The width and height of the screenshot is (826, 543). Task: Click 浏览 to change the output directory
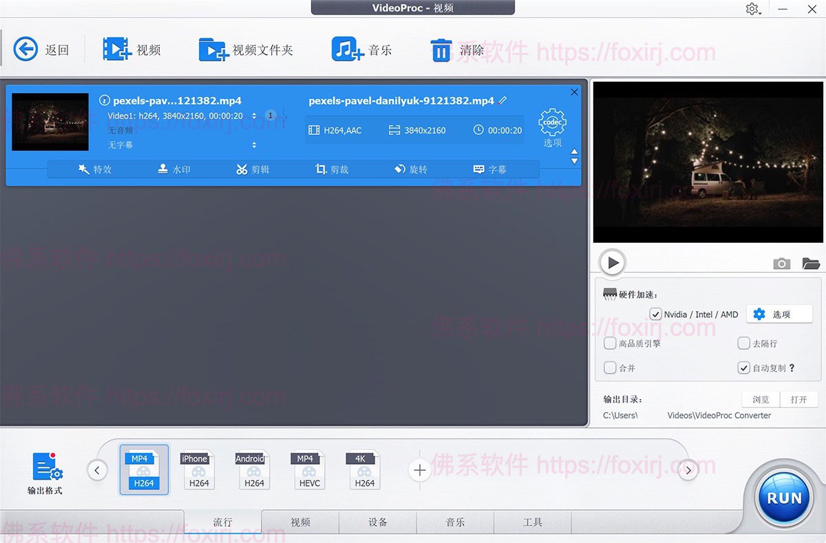click(x=760, y=399)
